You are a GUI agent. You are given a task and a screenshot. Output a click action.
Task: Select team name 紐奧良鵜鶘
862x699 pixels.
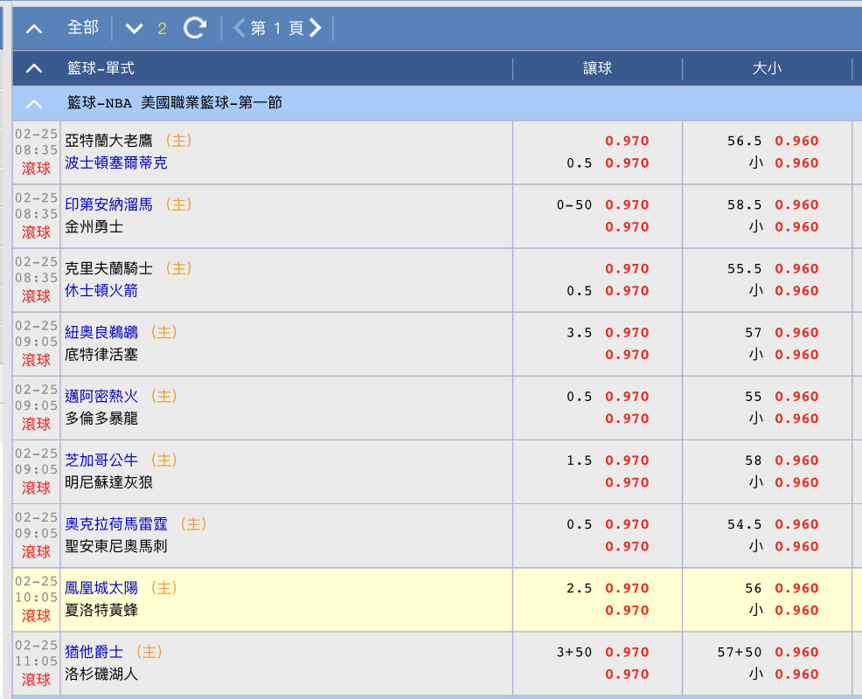101,332
